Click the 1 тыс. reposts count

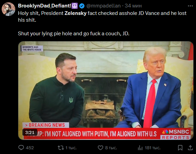point(71,148)
